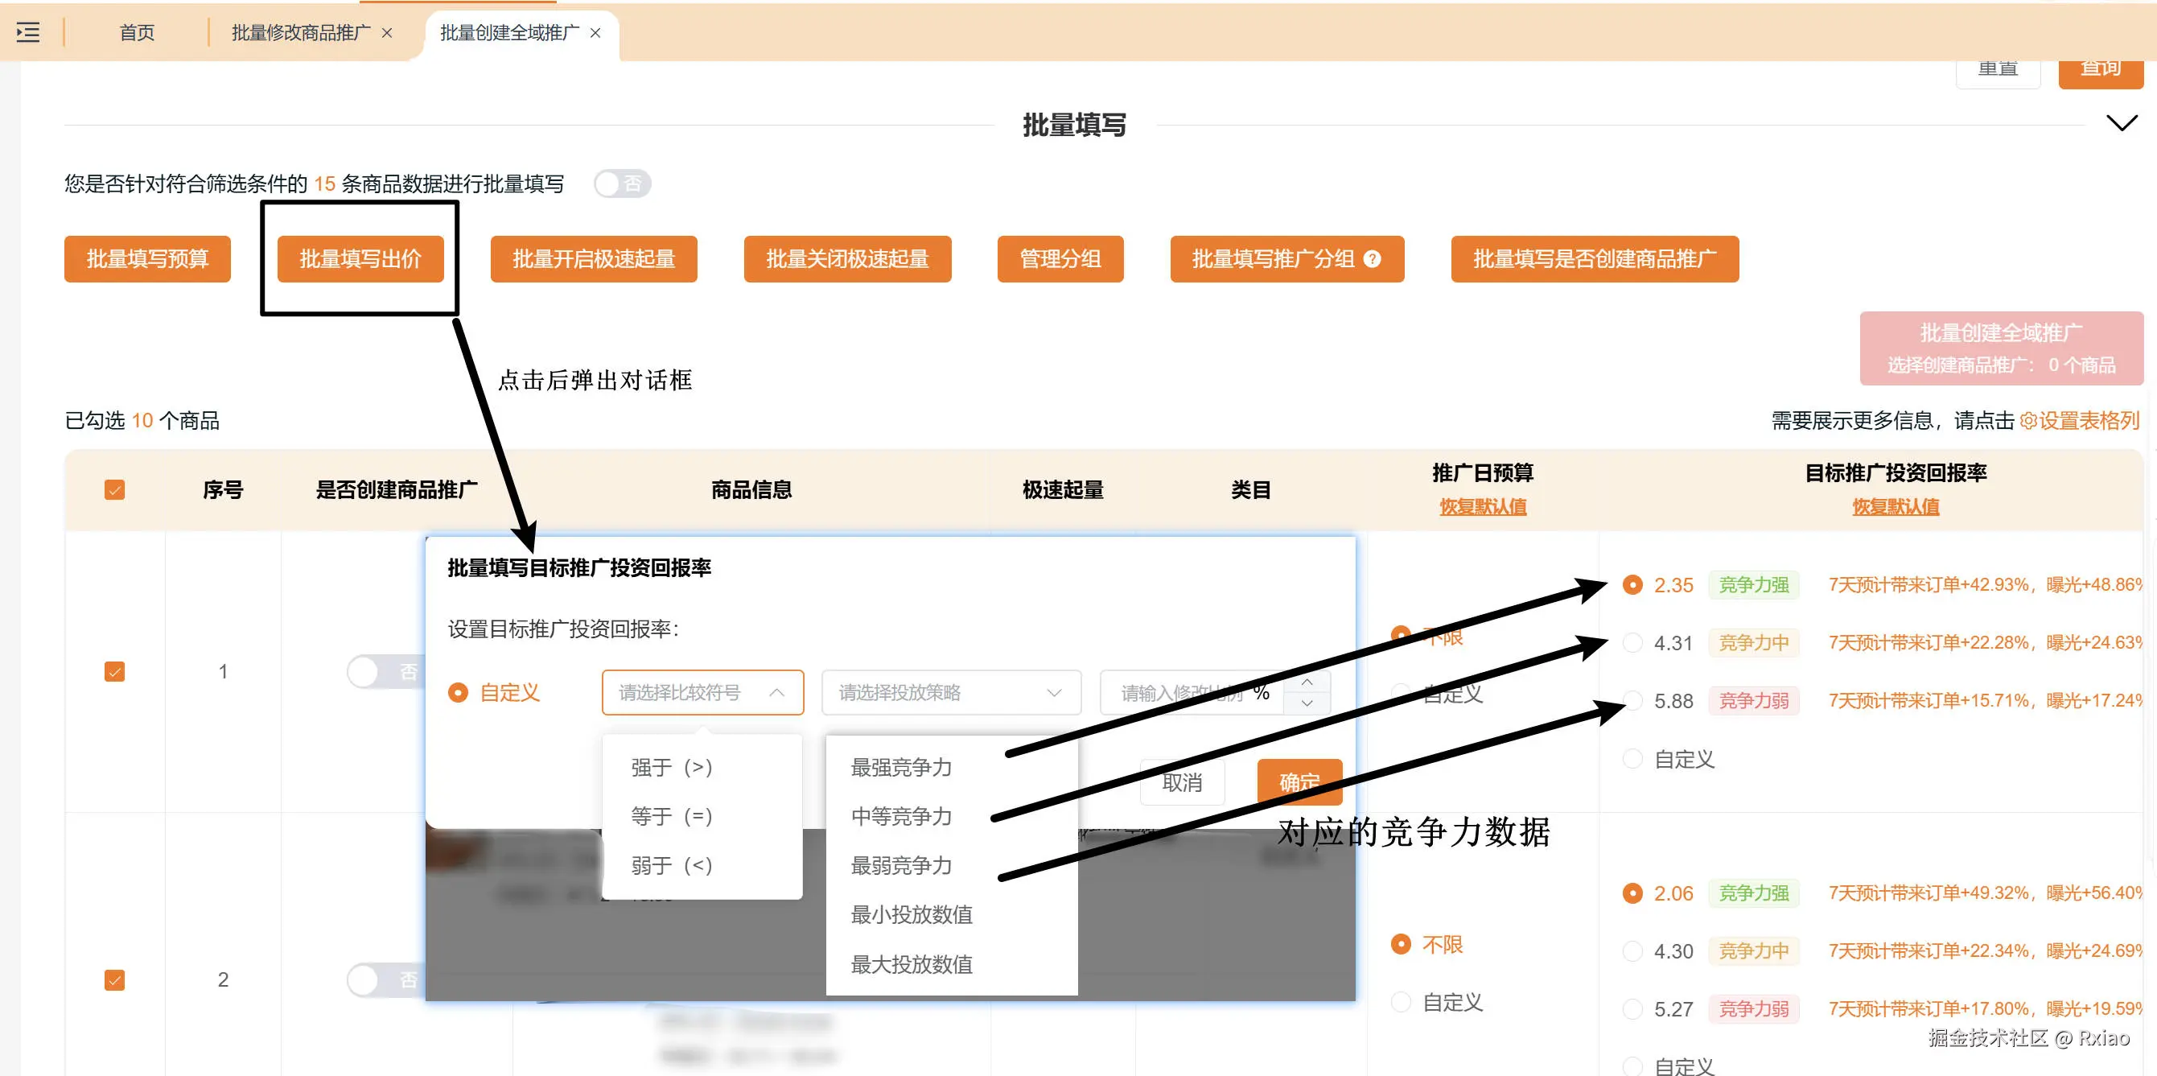The width and height of the screenshot is (2157, 1076).
Task: Click the 极速起量 column header
Action: pyautogui.click(x=1063, y=490)
